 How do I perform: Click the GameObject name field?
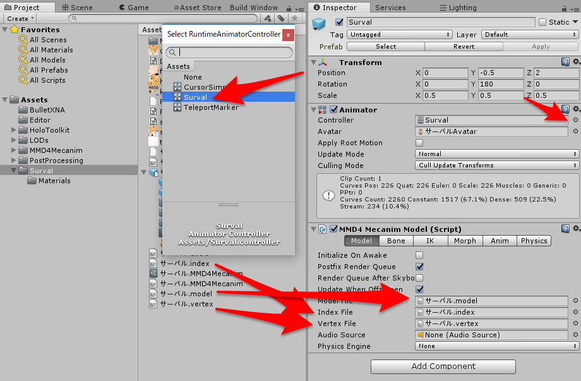point(441,22)
